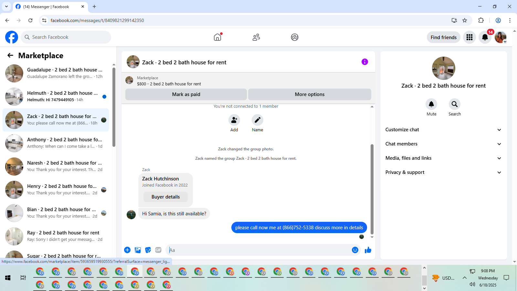Click the browser address bar URL

(x=97, y=20)
